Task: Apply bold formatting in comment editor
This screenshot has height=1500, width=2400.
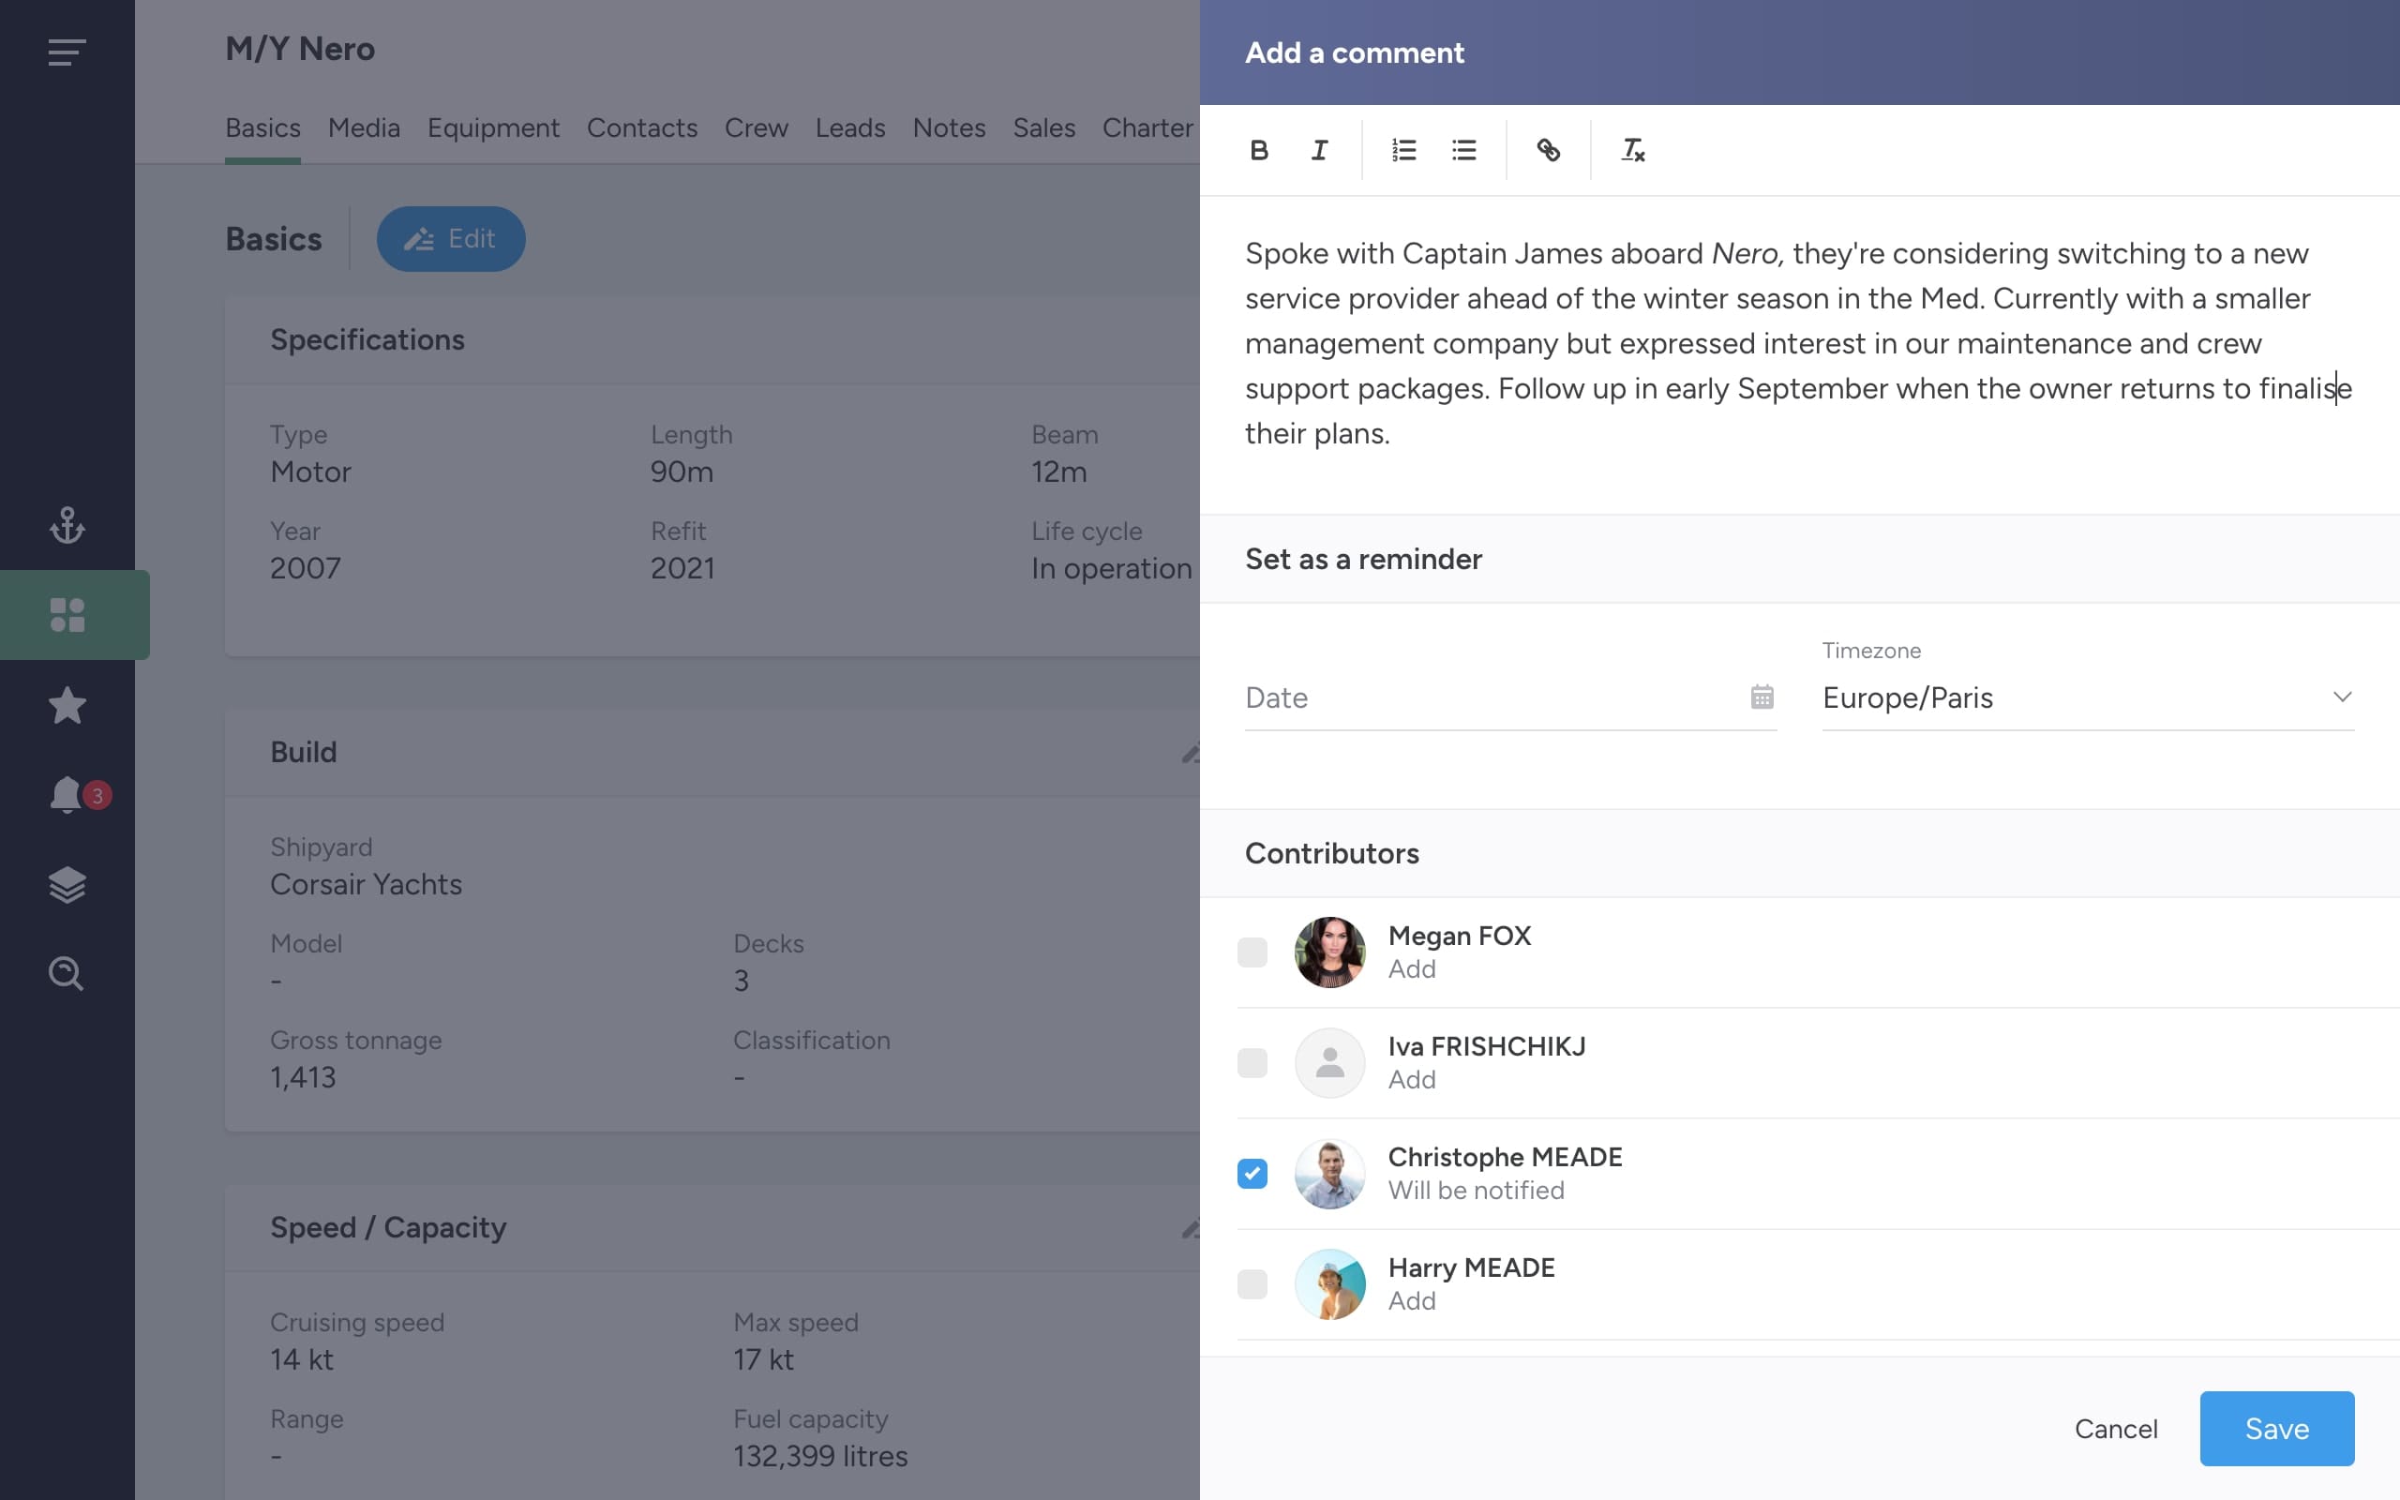Action: (x=1258, y=150)
